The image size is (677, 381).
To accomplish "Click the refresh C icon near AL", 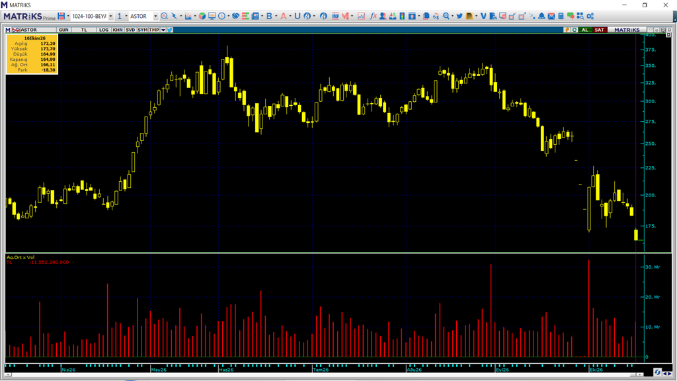I will click(575, 30).
